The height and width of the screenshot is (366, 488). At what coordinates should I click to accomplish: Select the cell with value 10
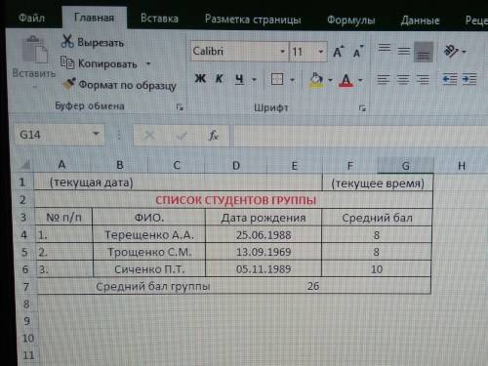pos(377,269)
